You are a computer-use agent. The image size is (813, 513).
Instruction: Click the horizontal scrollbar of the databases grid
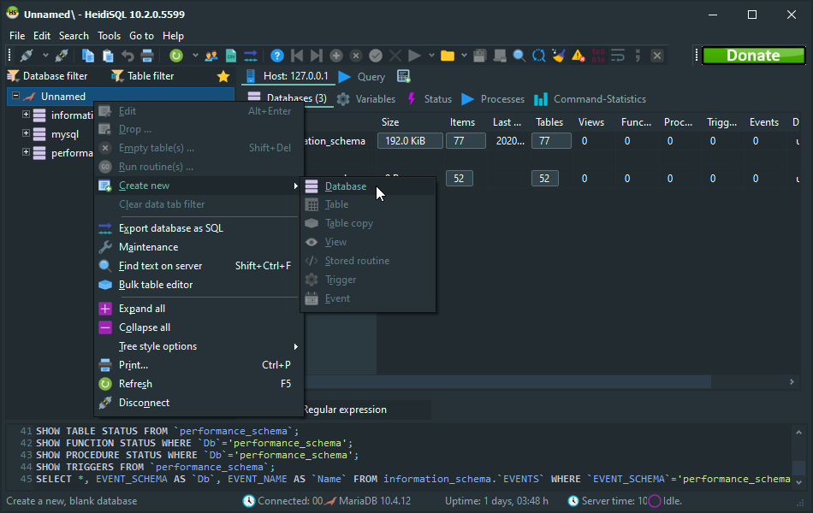click(x=508, y=382)
